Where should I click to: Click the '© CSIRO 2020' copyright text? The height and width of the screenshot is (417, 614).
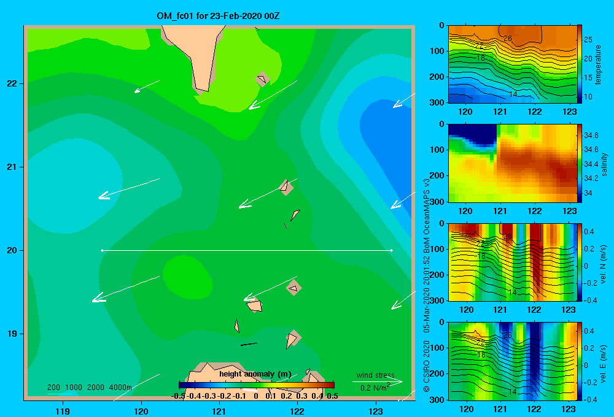click(427, 365)
